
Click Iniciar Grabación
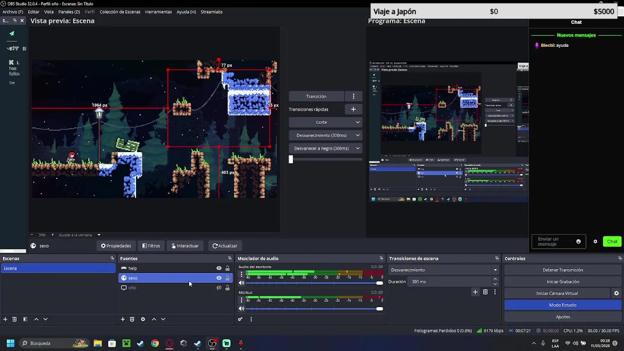click(563, 282)
